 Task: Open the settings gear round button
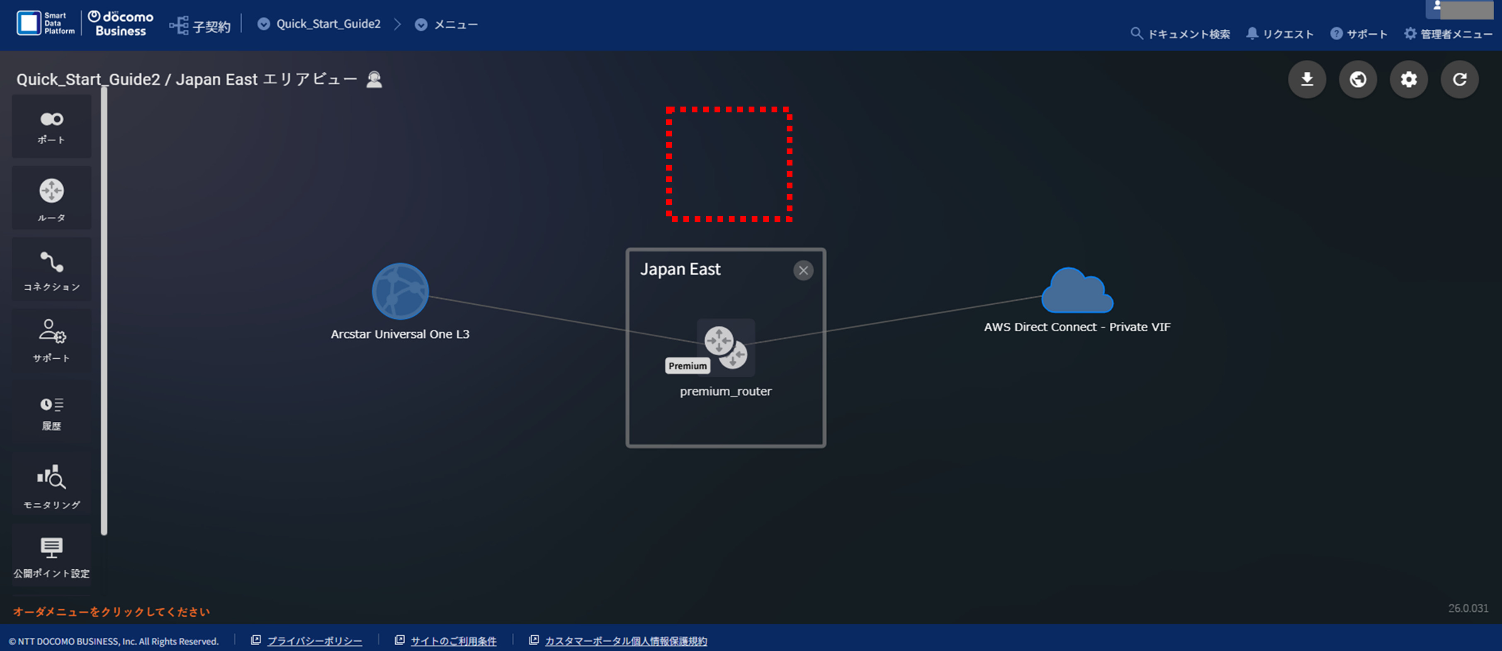(x=1408, y=79)
